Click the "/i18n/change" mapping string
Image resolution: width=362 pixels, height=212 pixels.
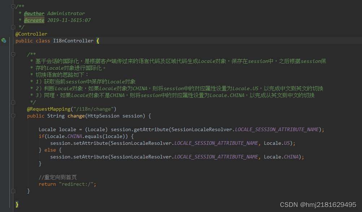point(93,109)
